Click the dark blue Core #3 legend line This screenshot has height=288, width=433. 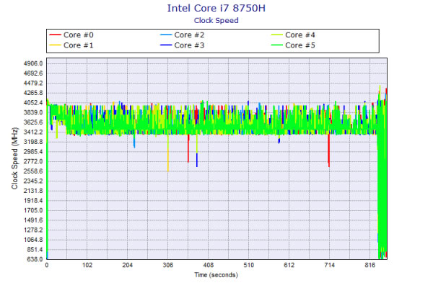[x=166, y=45]
